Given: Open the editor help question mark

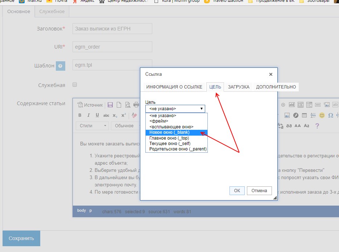Looking at the screenshot, I should click(x=317, y=126).
